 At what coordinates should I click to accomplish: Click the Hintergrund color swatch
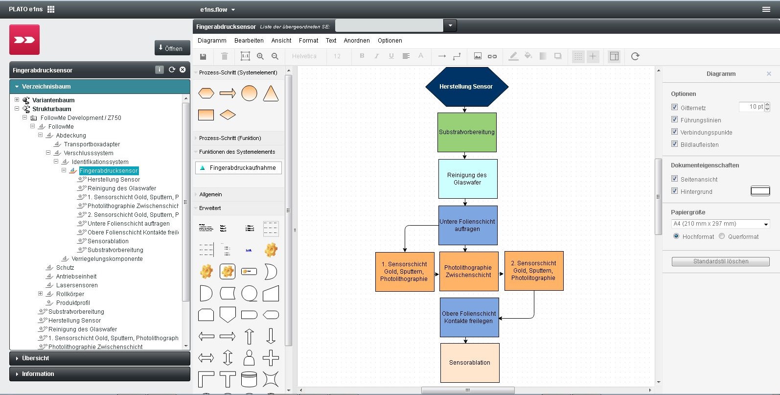click(x=760, y=191)
